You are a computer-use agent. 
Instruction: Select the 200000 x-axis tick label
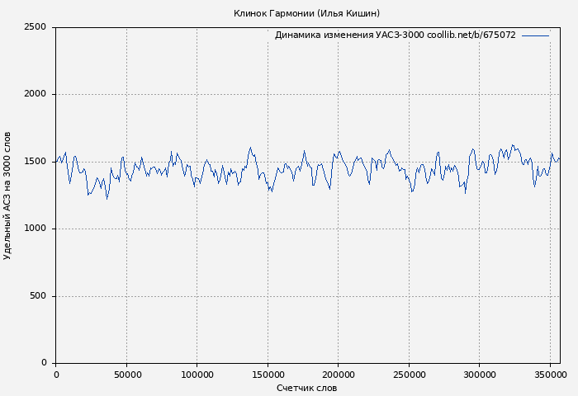339,375
